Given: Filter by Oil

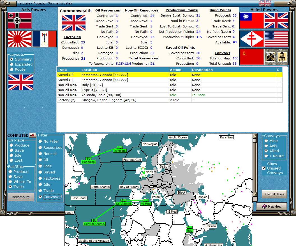Looking at the screenshot, I should click(x=43, y=160).
